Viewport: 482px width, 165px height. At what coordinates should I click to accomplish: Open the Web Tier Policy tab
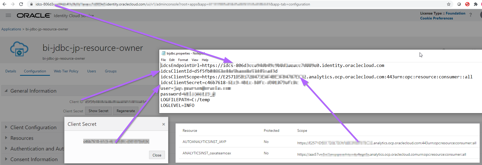66,71
